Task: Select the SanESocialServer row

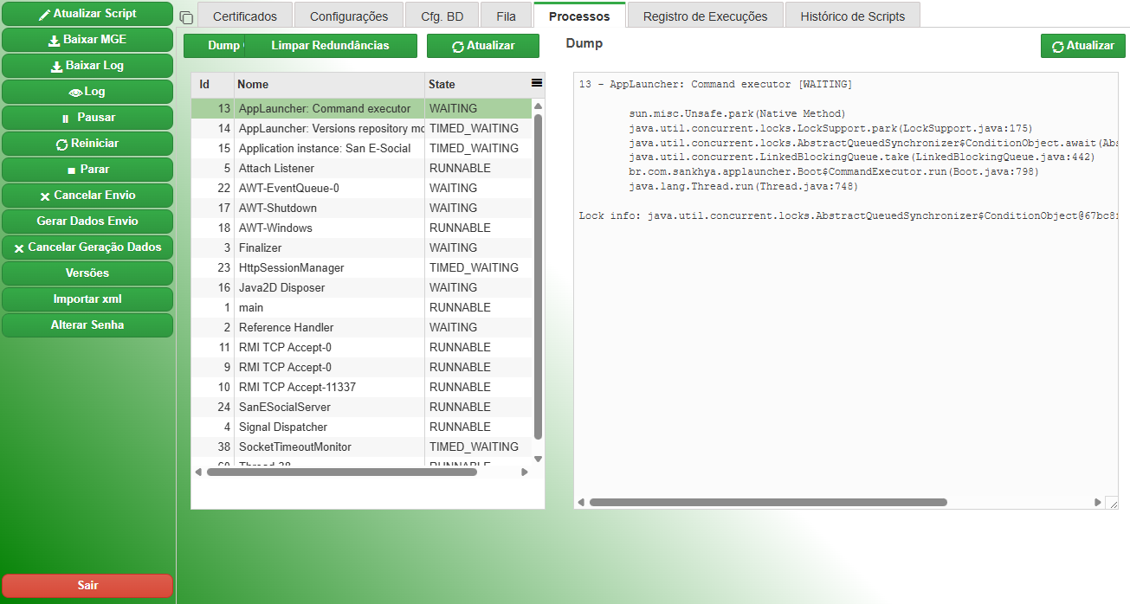Action: [362, 408]
